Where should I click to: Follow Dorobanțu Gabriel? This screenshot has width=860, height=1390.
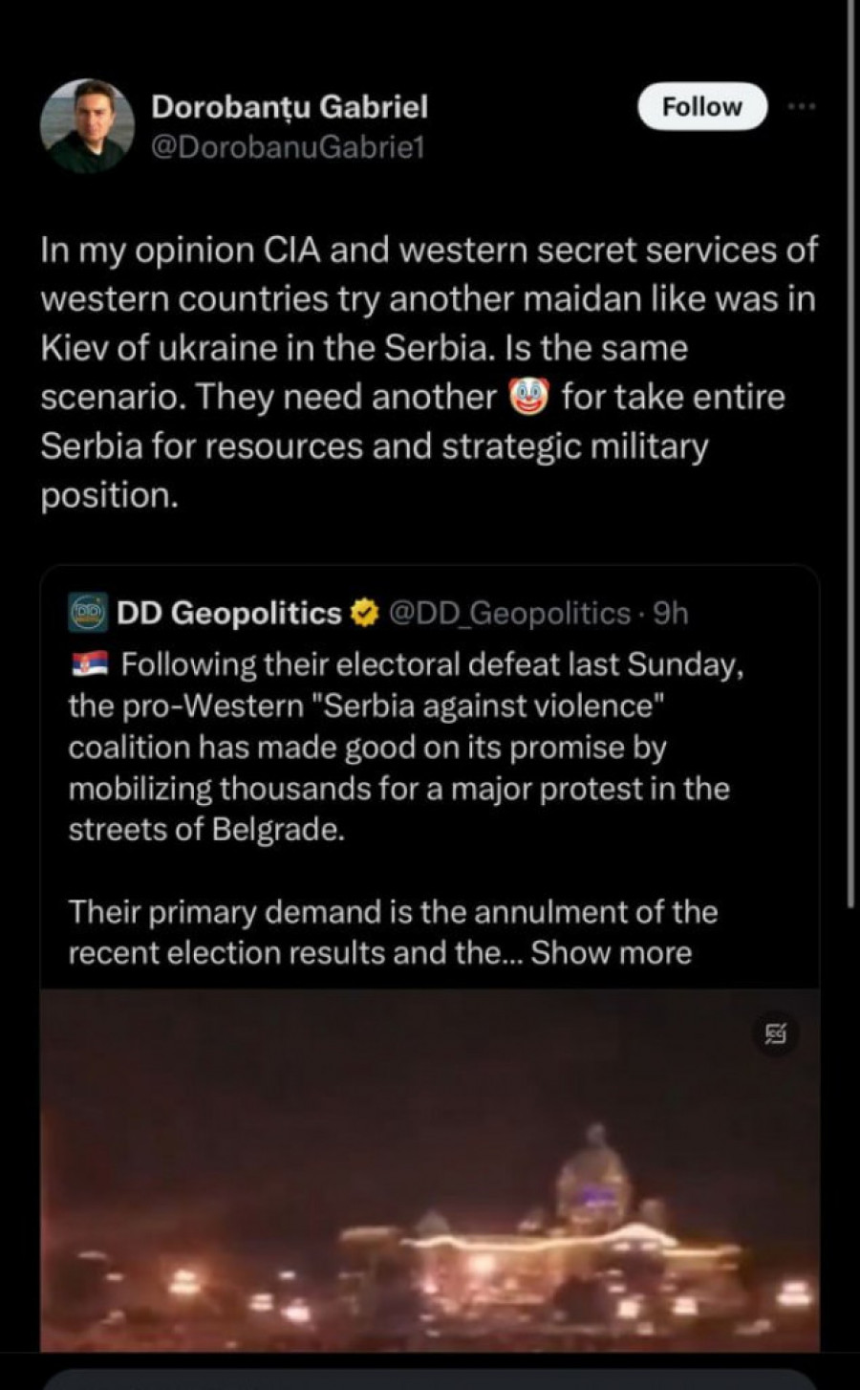pos(702,106)
